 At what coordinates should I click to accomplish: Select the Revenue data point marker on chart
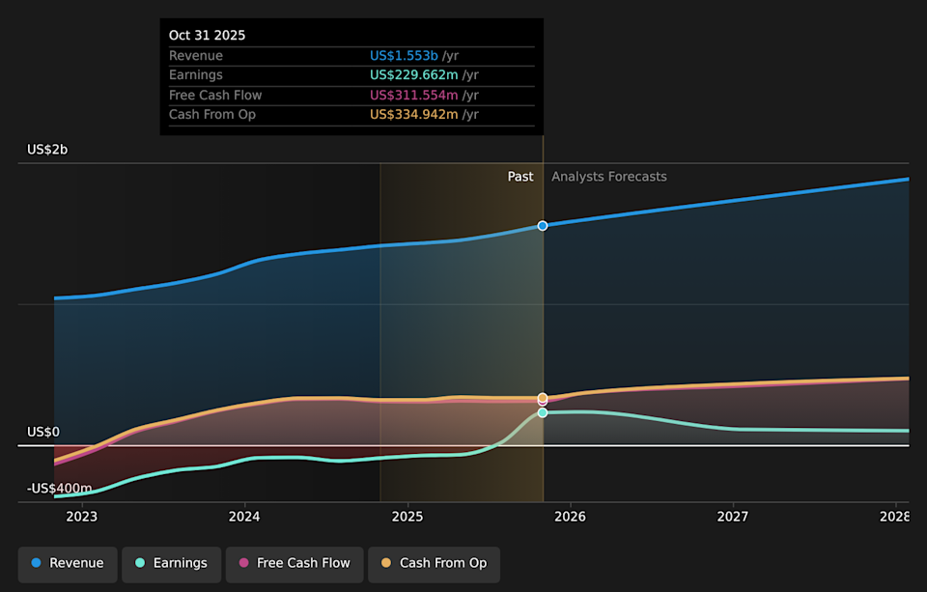[x=542, y=225]
